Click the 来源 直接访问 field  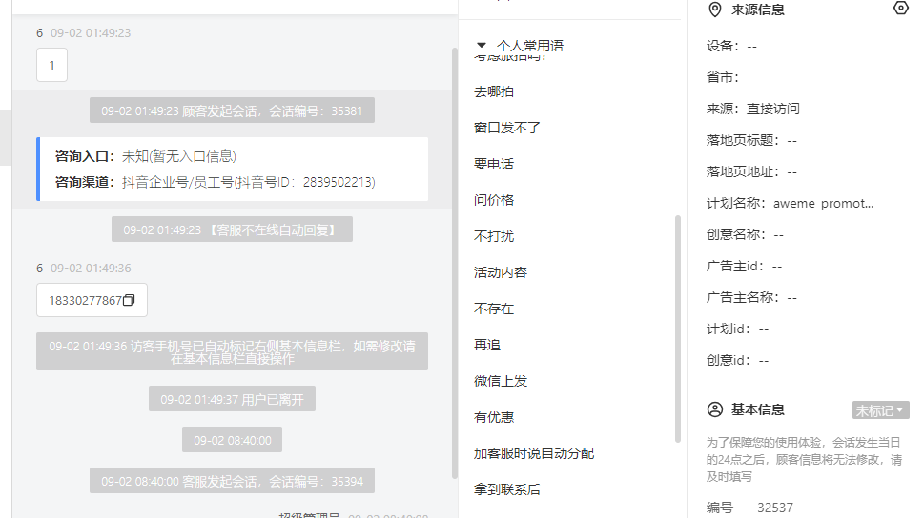coord(753,109)
